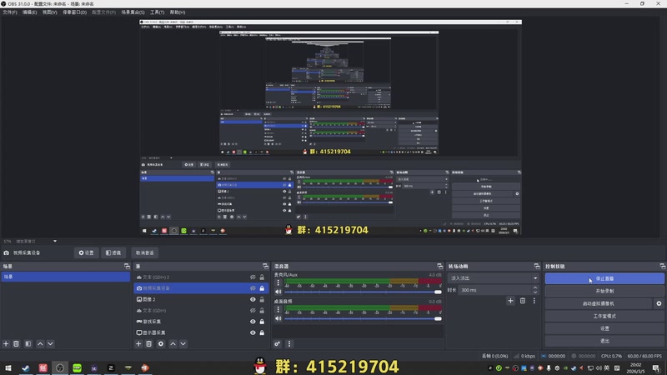This screenshot has height=375, width=667.
Task: Hide the 游戏采集 source
Action: tap(253, 322)
